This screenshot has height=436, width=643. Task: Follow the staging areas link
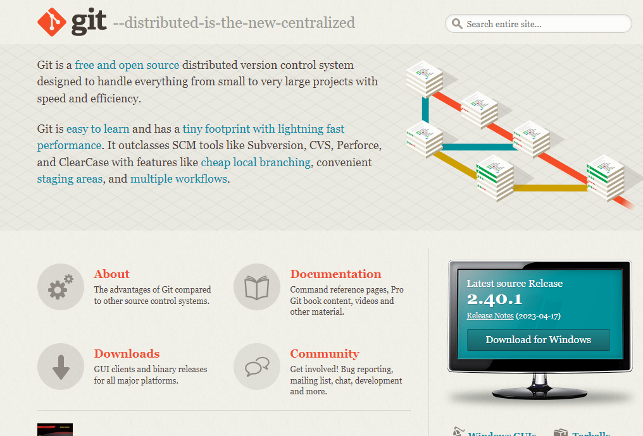click(x=70, y=179)
